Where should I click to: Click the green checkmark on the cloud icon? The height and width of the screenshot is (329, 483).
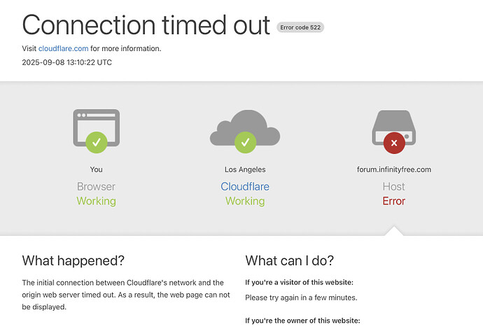(x=245, y=142)
